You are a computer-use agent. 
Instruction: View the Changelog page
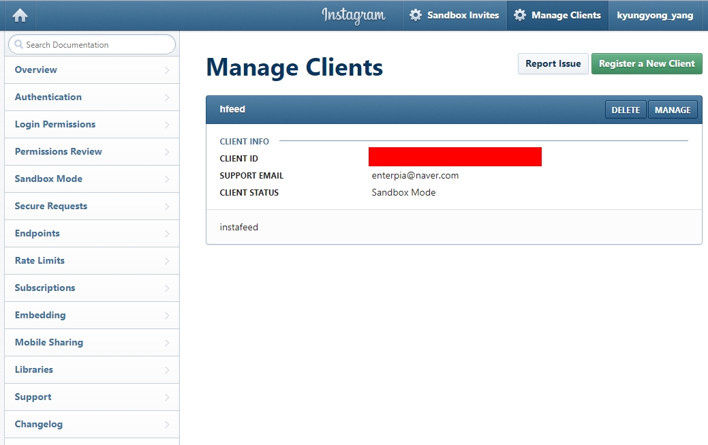point(39,424)
